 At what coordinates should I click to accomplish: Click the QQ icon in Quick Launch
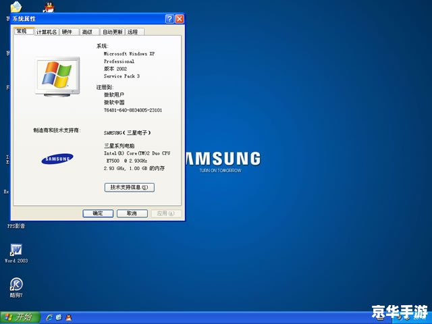69,317
